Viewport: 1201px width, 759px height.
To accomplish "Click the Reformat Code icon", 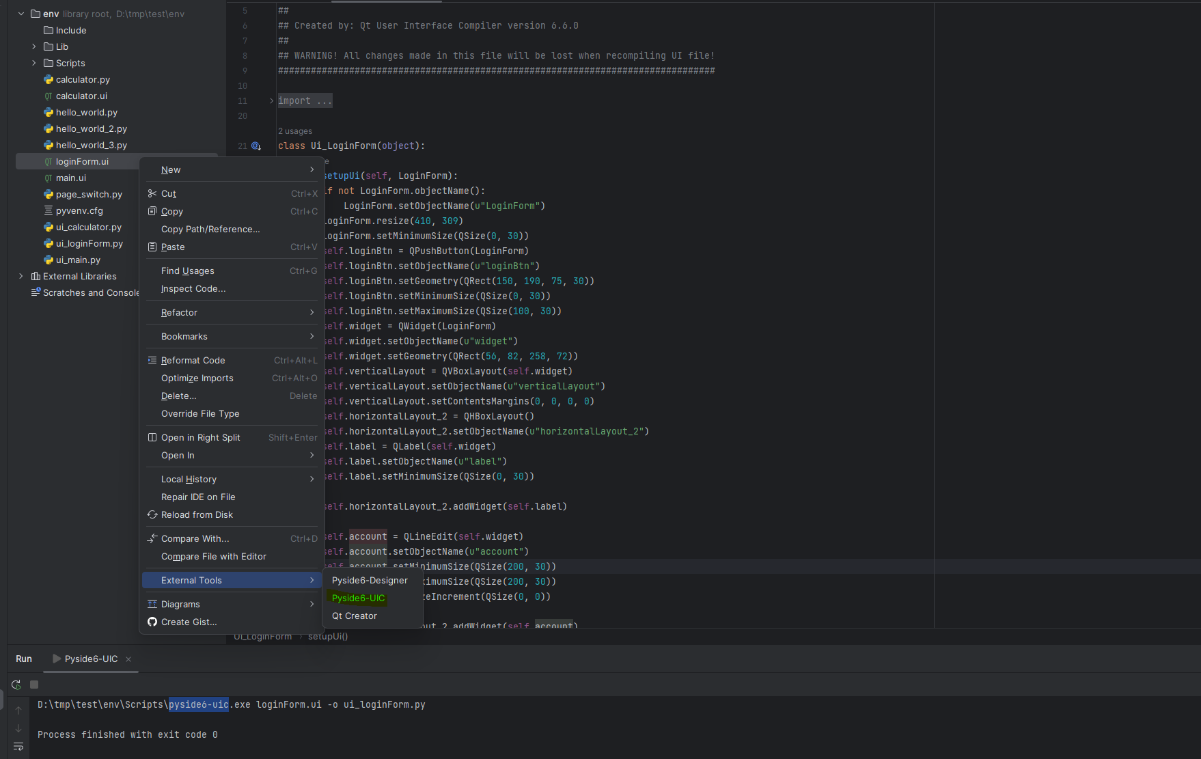I will [x=152, y=360].
